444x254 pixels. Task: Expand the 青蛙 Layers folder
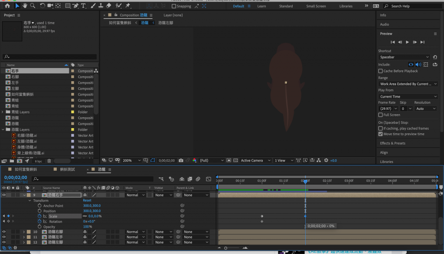3,112
